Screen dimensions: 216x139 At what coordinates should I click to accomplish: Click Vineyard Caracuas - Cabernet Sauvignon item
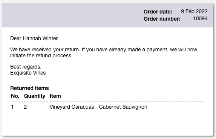(98, 107)
